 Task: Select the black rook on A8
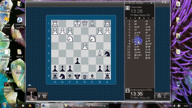click(107, 76)
